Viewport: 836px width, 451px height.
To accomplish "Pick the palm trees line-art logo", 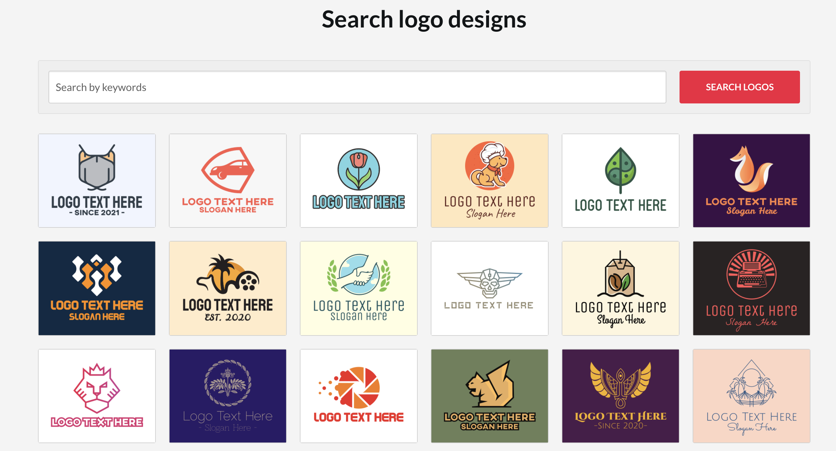I will [752, 396].
